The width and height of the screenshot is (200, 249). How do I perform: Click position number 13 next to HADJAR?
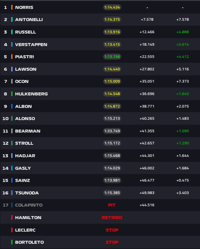pyautogui.click(x=5, y=156)
